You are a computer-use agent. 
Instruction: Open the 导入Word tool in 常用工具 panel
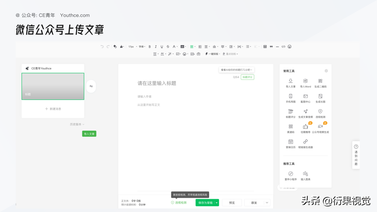(x=305, y=81)
